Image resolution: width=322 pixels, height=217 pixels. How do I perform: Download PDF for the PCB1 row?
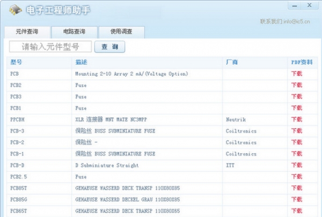point(297,108)
